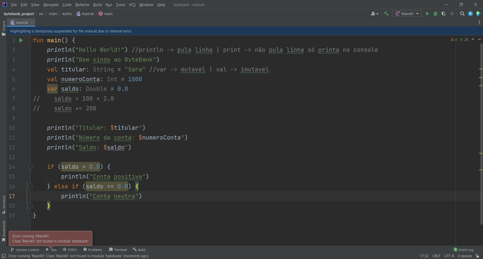The width and height of the screenshot is (483, 259).
Task: Toggle the fold end marker at line 18
Action: pyautogui.click(x=30, y=206)
